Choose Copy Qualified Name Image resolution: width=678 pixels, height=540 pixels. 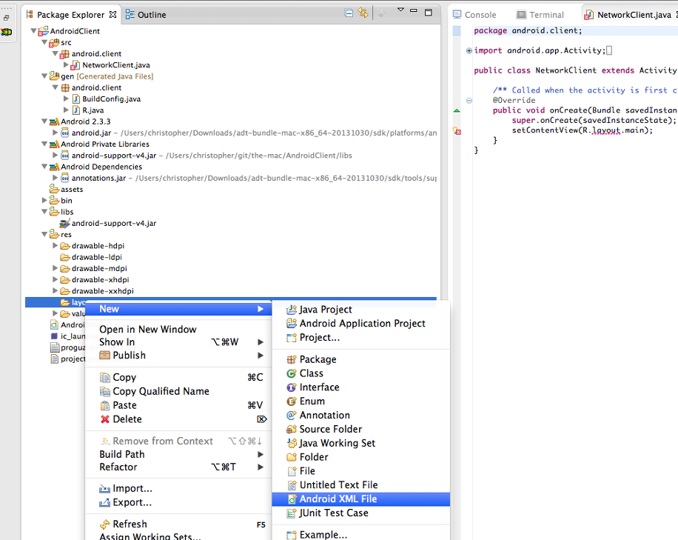point(178,391)
